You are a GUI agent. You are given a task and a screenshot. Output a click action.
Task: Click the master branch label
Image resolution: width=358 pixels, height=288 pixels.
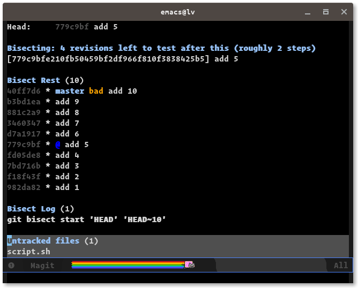point(70,91)
